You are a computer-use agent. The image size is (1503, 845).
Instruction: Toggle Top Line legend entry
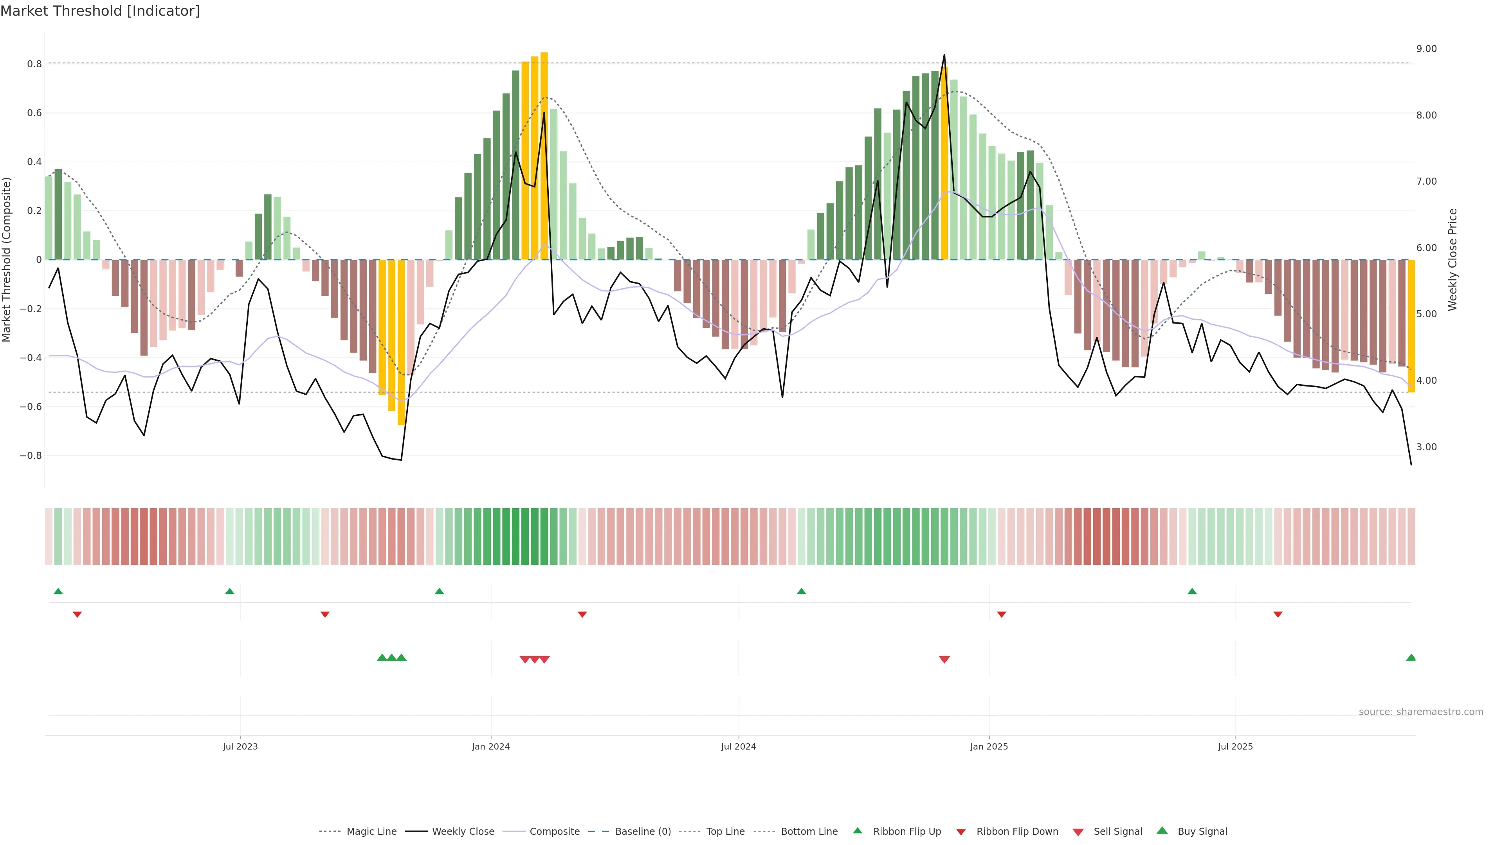click(x=725, y=832)
